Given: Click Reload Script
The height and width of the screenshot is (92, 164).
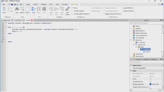Looking at the screenshot, I should 96,11.
